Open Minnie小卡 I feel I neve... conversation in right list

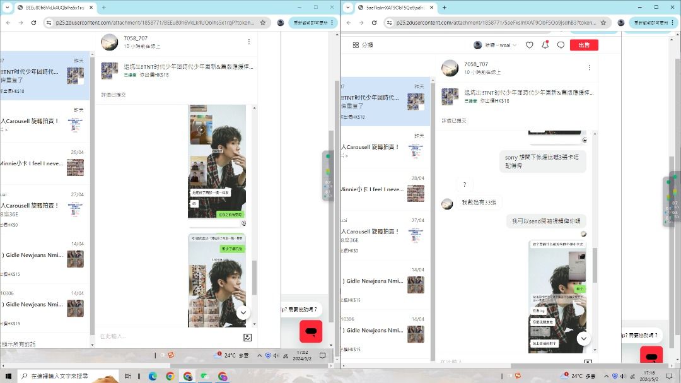tap(385, 190)
